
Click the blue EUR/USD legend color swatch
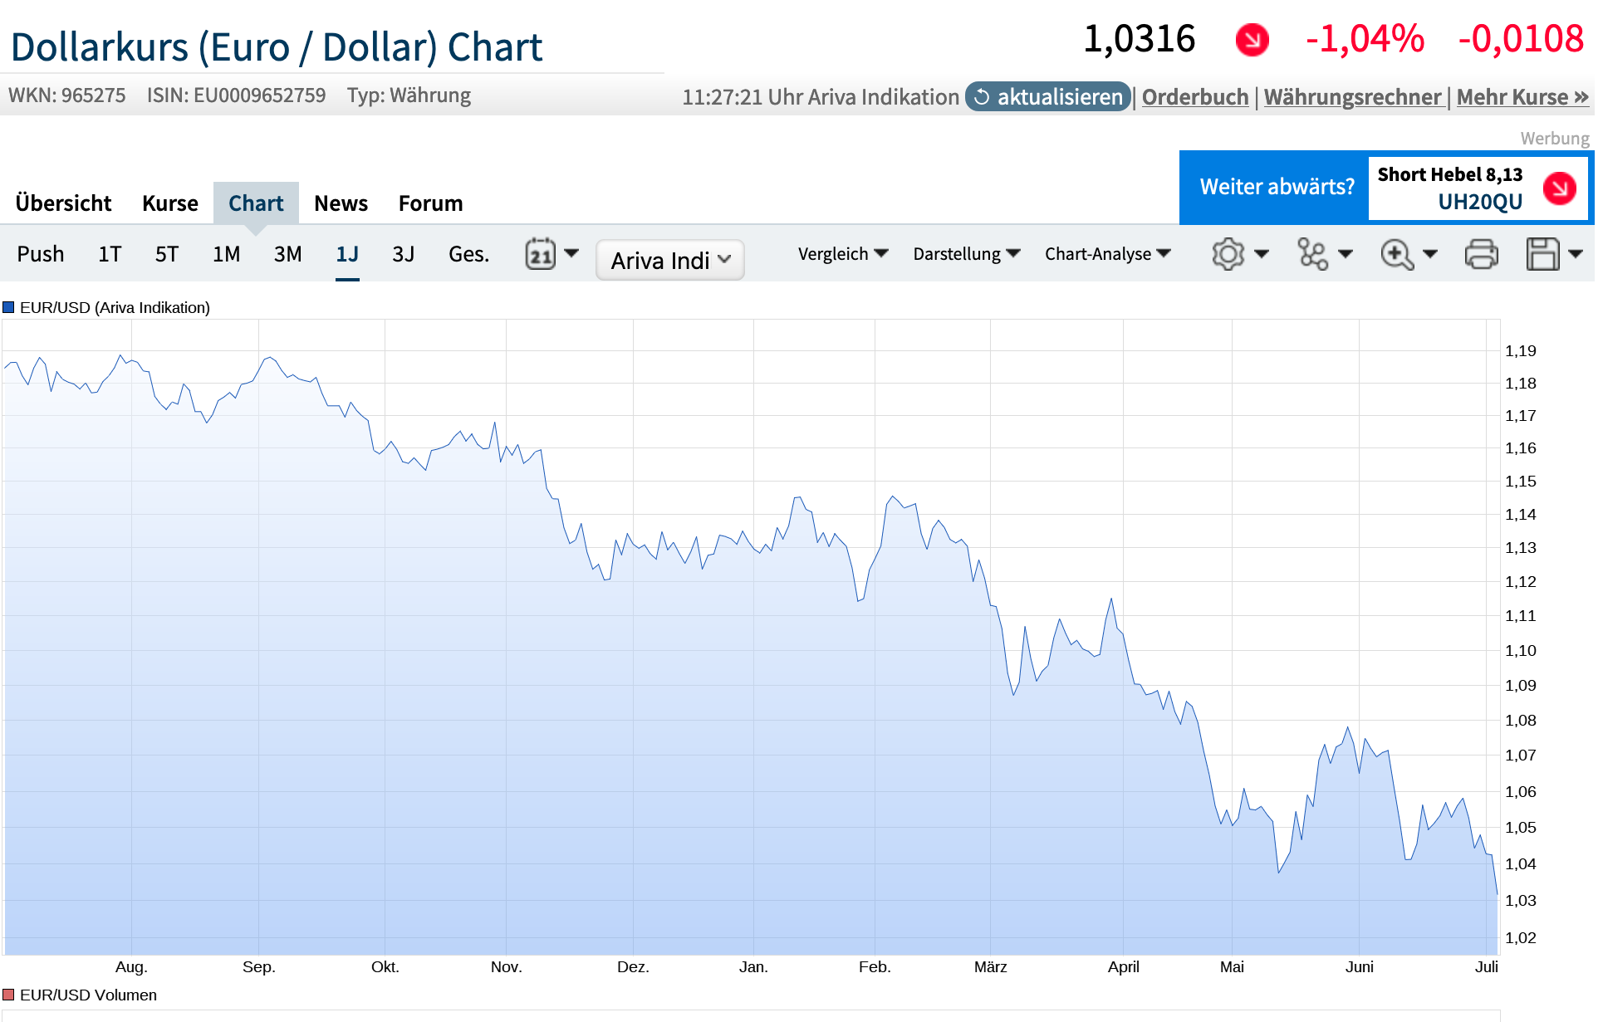pyautogui.click(x=8, y=307)
